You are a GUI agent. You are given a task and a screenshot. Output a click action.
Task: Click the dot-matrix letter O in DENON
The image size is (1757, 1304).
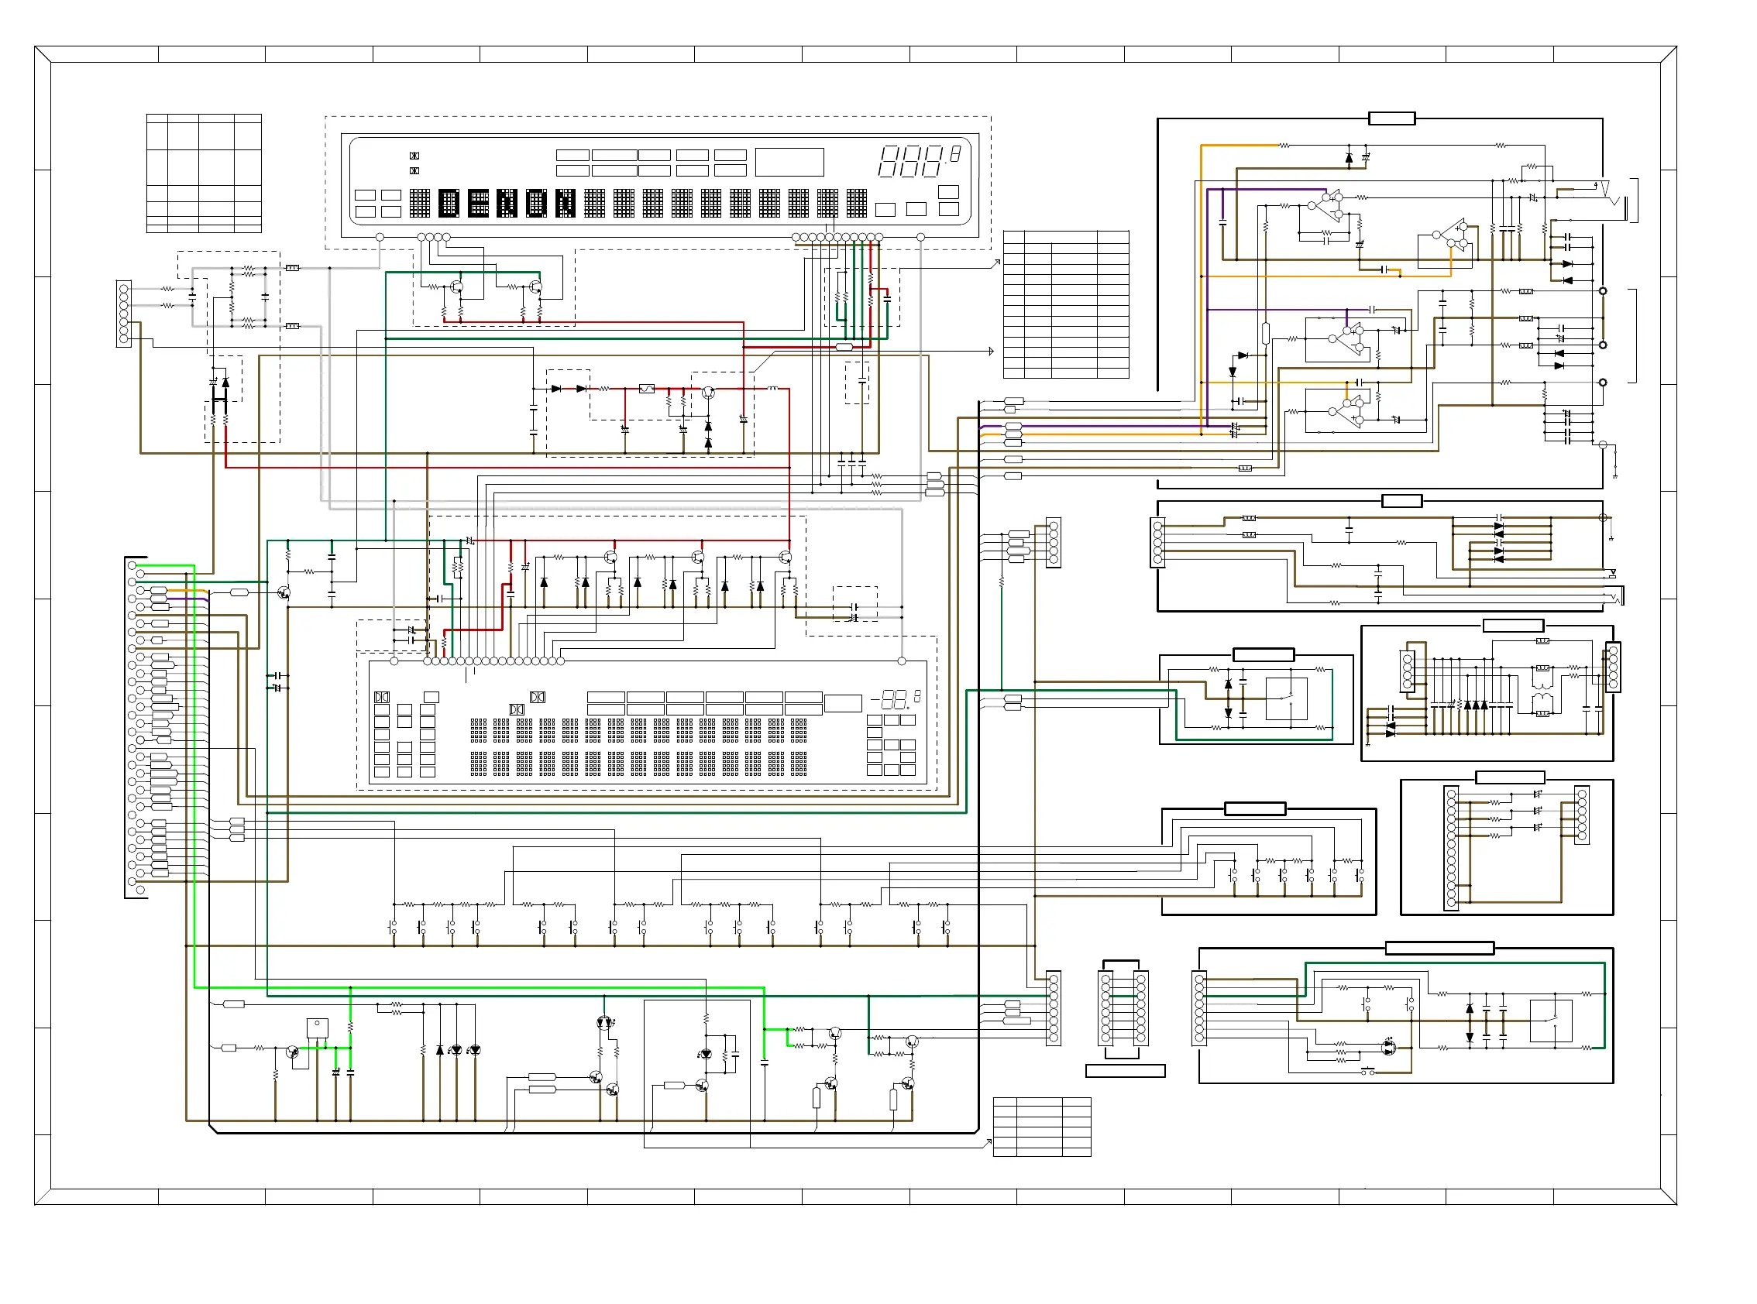coord(537,203)
